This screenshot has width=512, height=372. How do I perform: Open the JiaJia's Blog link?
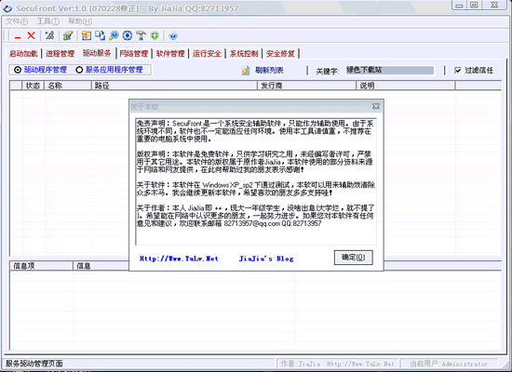click(266, 259)
